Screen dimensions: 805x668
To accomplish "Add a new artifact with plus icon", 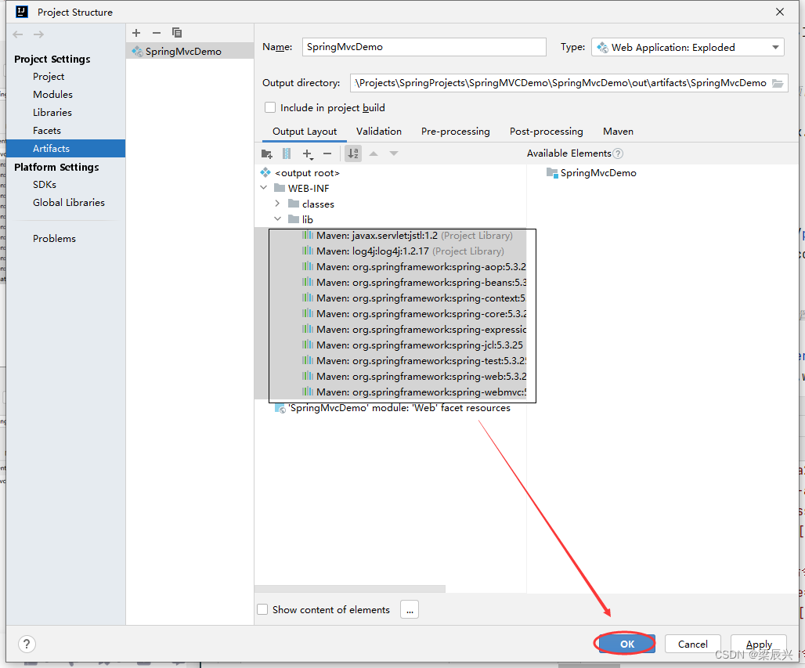I will (136, 33).
